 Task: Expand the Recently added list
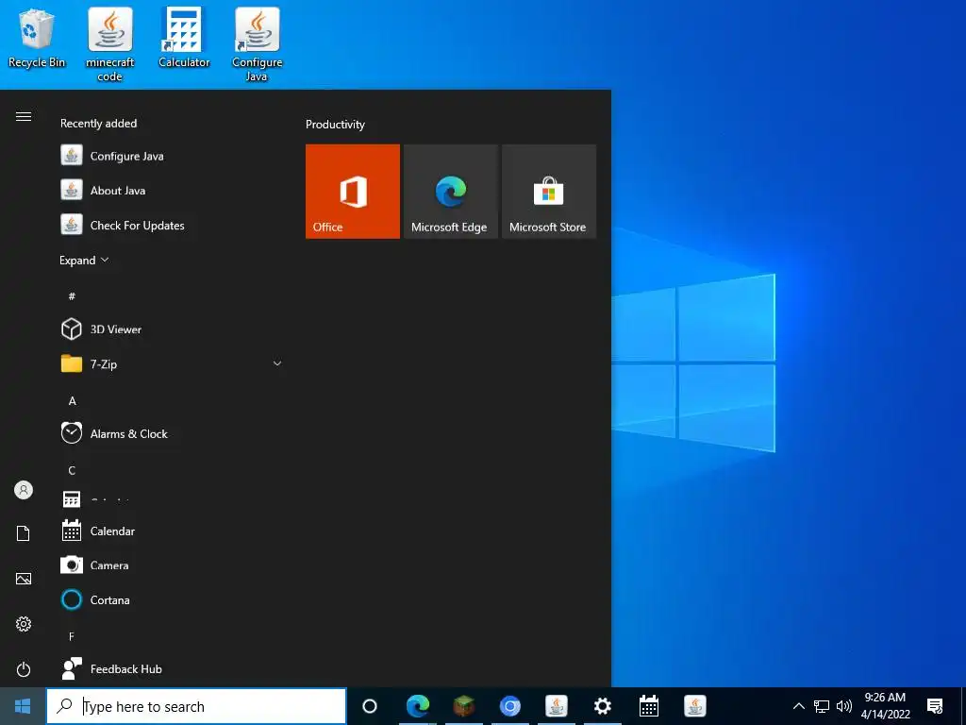pyautogui.click(x=84, y=261)
